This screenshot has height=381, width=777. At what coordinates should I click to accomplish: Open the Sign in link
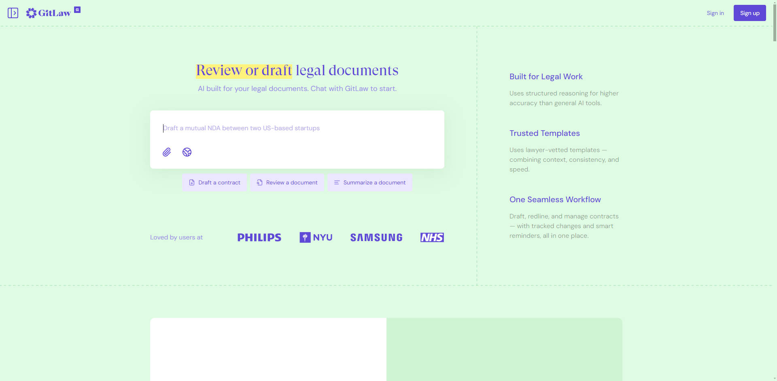(715, 13)
